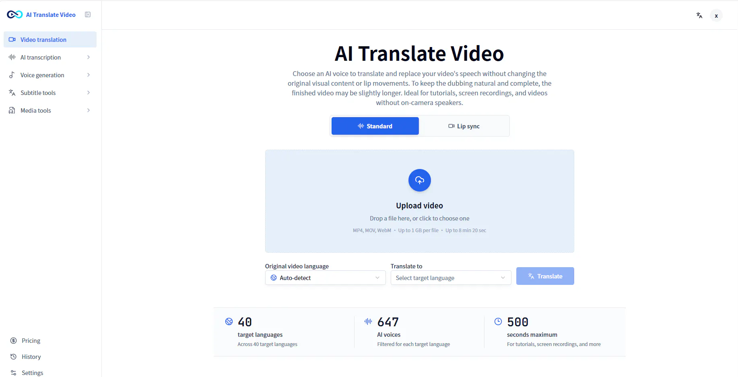The image size is (738, 377).
Task: Click the "Across 40 target languages" text
Action: point(268,344)
